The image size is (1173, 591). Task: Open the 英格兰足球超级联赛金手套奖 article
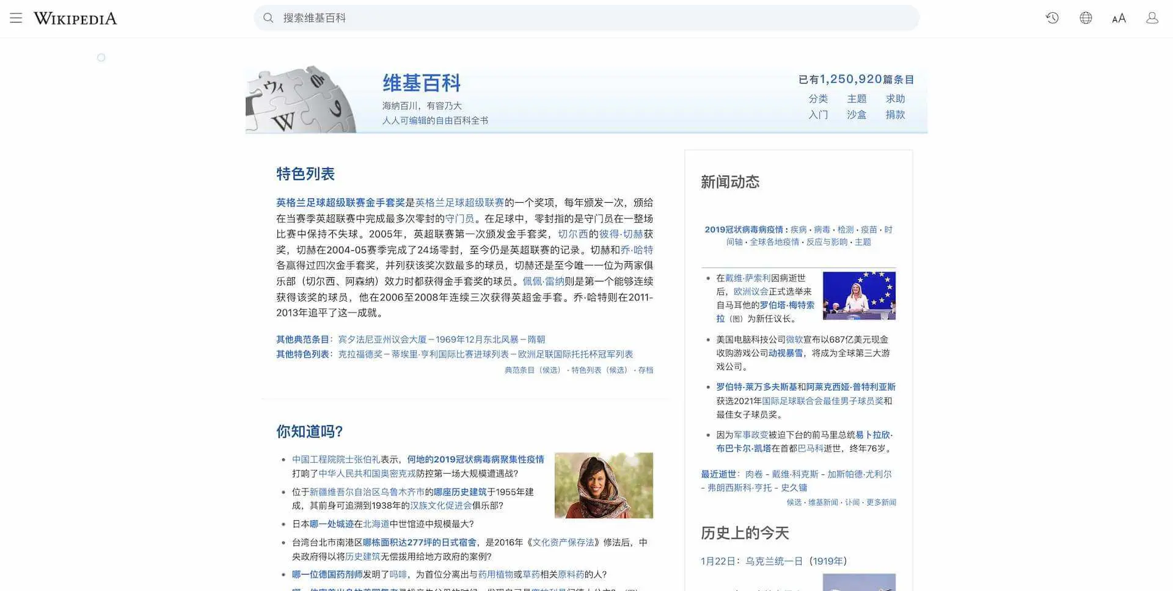340,203
